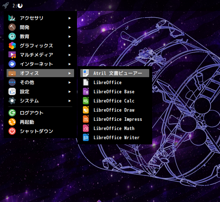Click the blue LibreOffice Writer icon
The height and width of the screenshot is (202, 220).
pyautogui.click(x=86, y=137)
